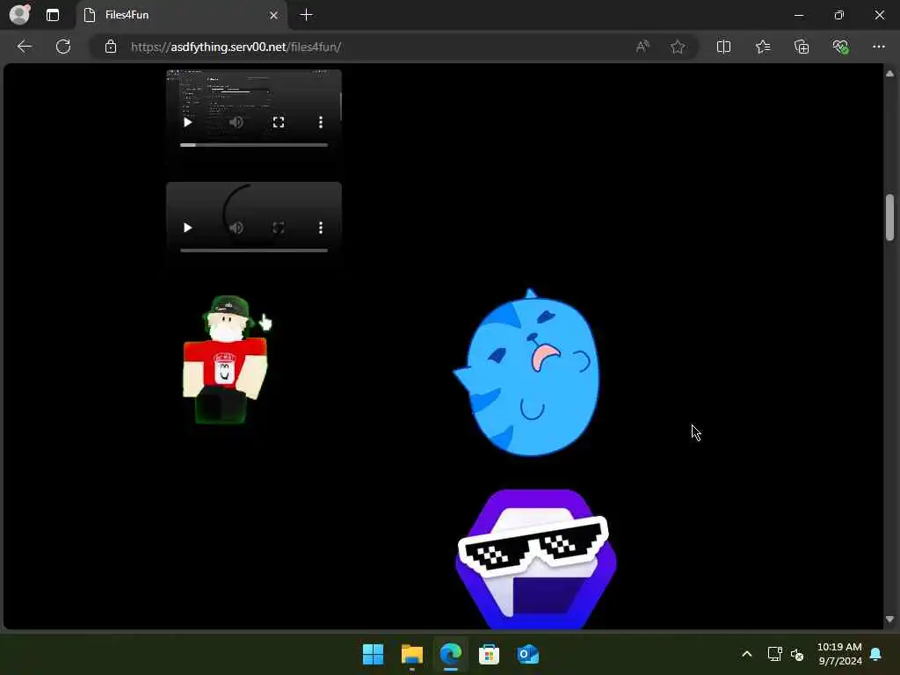Open the Edge profile avatar

pyautogui.click(x=19, y=14)
